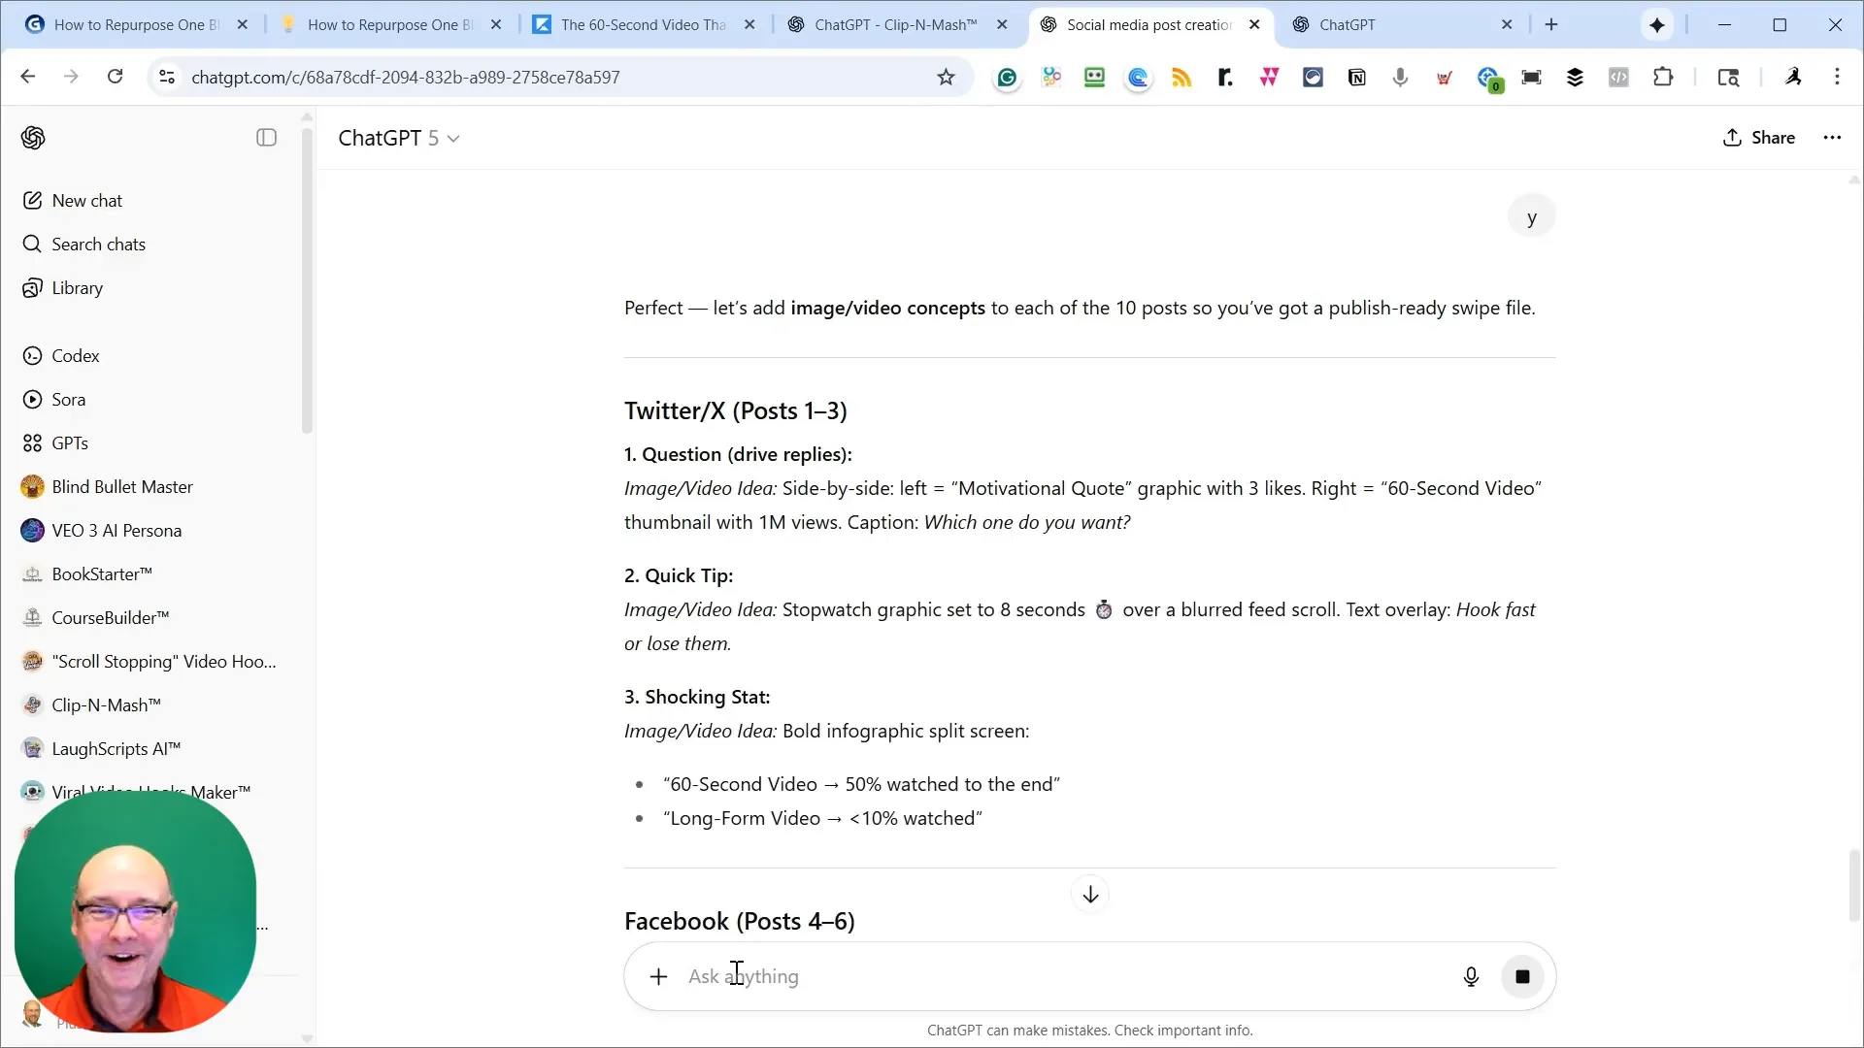
Task: Open the screen capture extension icon
Action: coord(1531,78)
